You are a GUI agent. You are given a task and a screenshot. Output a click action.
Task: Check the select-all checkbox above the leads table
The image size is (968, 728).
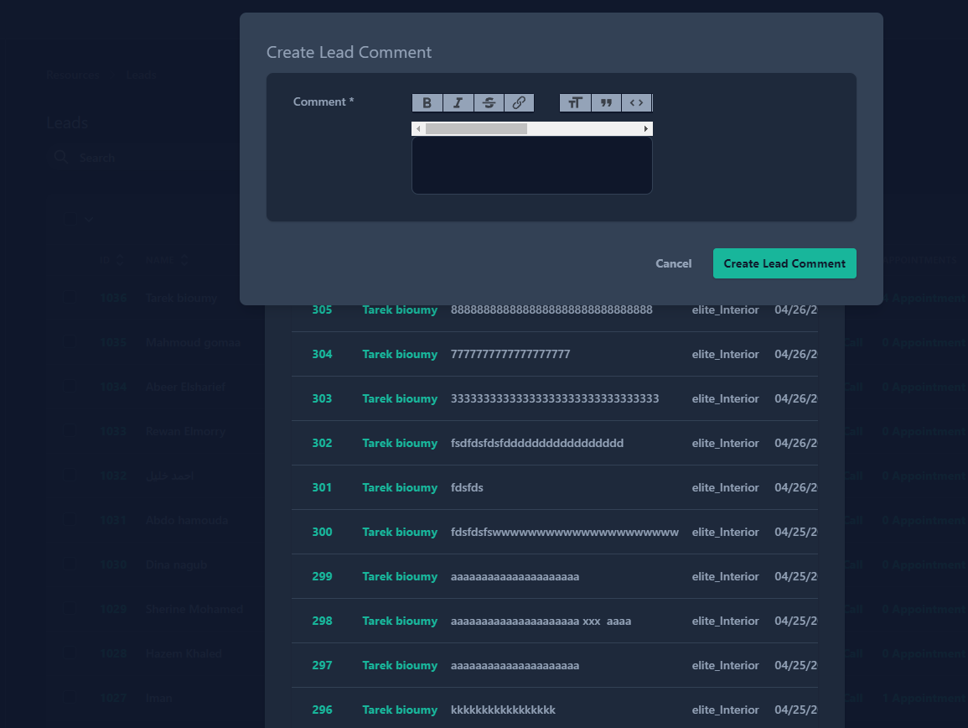click(x=71, y=219)
